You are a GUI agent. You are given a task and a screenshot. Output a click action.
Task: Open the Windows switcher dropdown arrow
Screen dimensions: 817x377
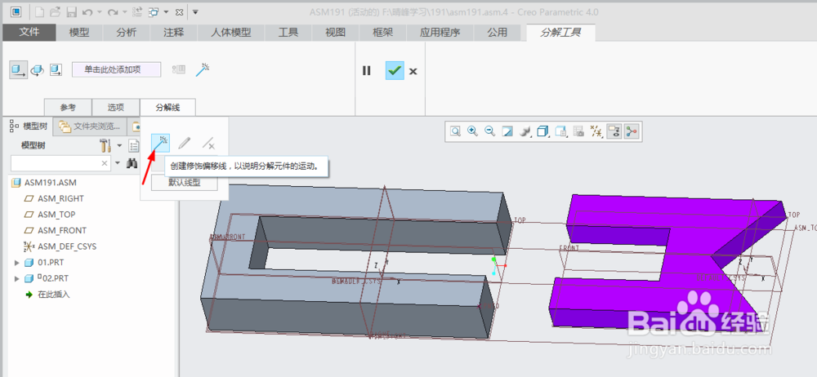click(166, 12)
